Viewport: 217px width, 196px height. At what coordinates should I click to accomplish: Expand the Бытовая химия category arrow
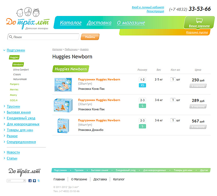(4, 112)
